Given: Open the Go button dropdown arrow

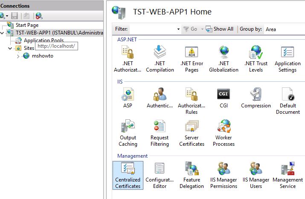Looking at the screenshot, I should tap(202, 29).
